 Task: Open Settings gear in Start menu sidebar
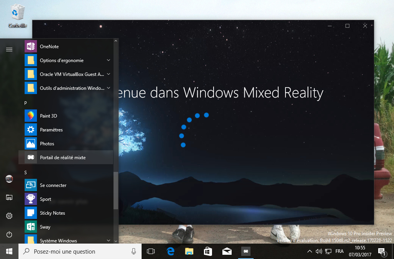[9, 216]
